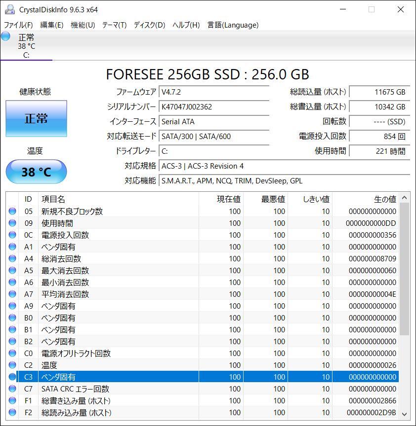Select the row 総消去回数
The image size is (416, 426).
[x=203, y=258]
